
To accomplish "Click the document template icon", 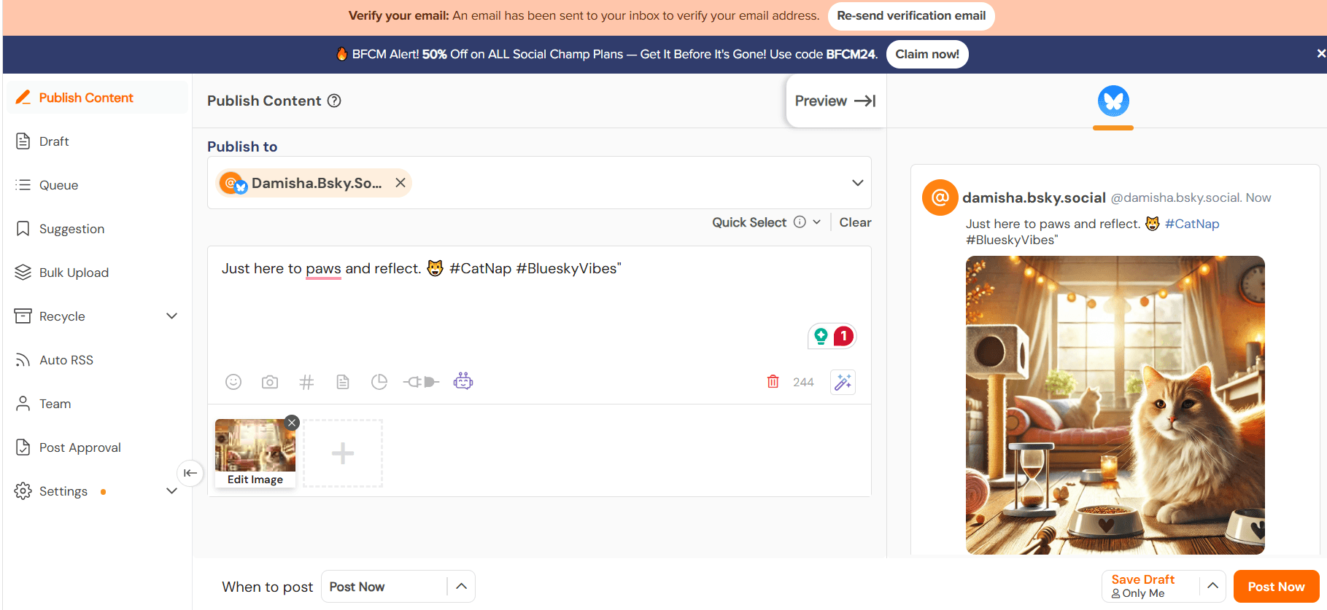I will tap(343, 382).
